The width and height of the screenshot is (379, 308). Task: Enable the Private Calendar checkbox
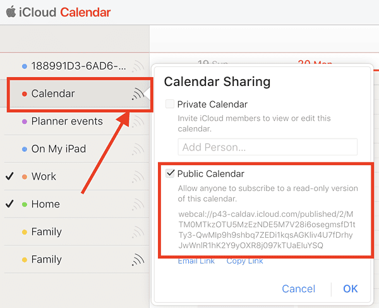(170, 104)
